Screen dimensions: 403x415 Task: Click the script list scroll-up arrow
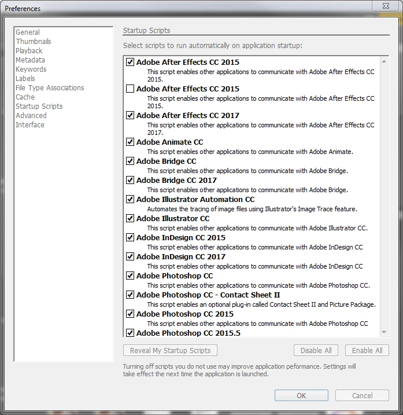point(384,61)
